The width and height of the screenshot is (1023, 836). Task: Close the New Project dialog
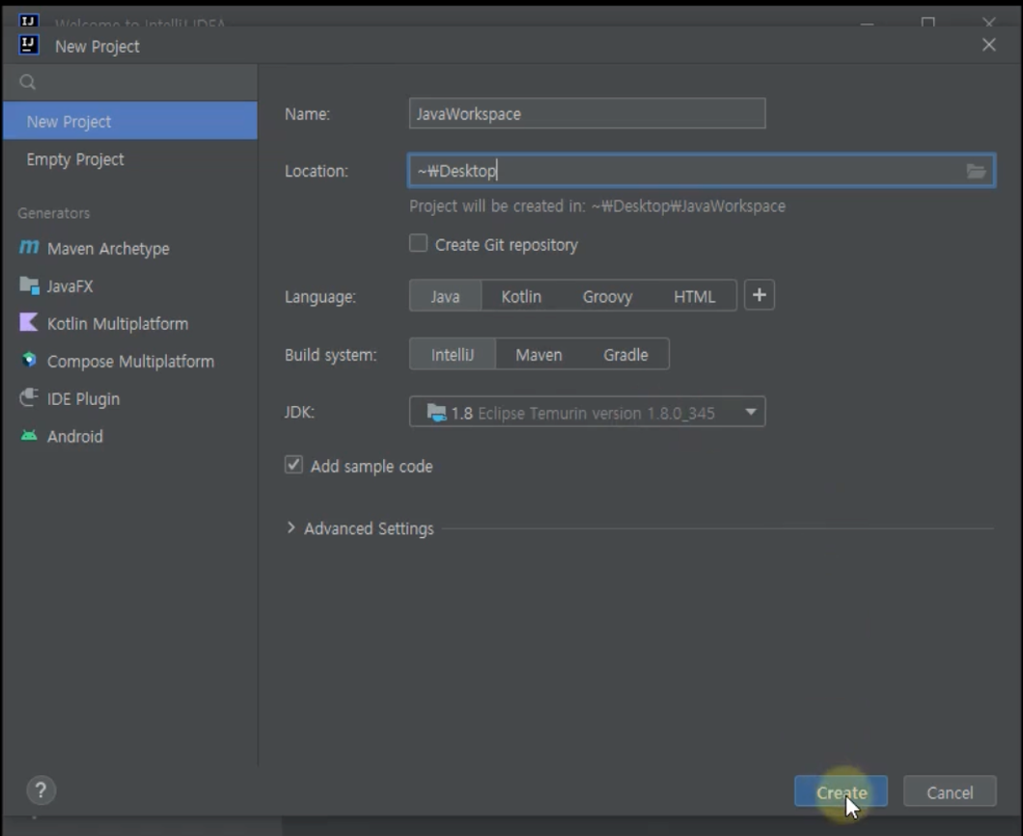tap(989, 45)
